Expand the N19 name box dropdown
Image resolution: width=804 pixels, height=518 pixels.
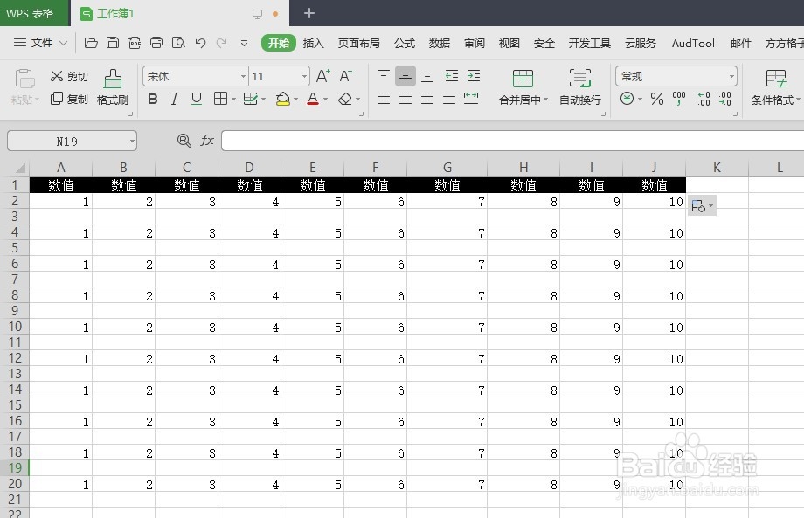click(132, 141)
